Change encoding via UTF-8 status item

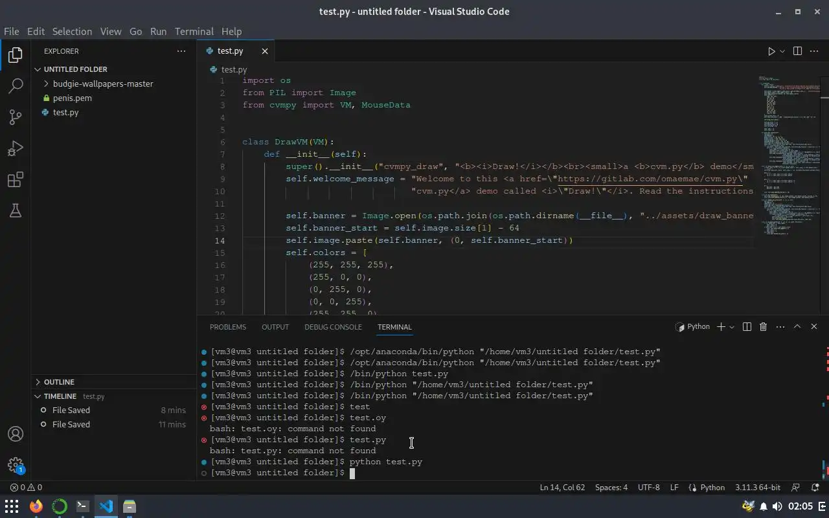[649, 488]
